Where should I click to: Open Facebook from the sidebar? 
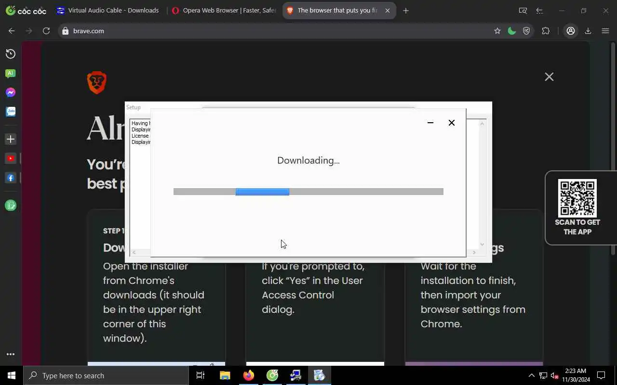(x=10, y=178)
